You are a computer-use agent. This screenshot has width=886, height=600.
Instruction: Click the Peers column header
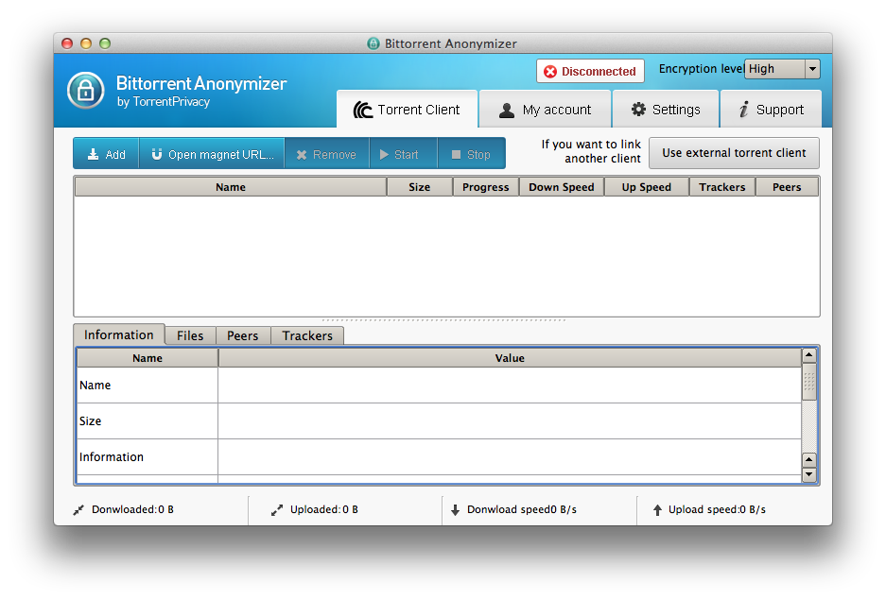(x=787, y=187)
